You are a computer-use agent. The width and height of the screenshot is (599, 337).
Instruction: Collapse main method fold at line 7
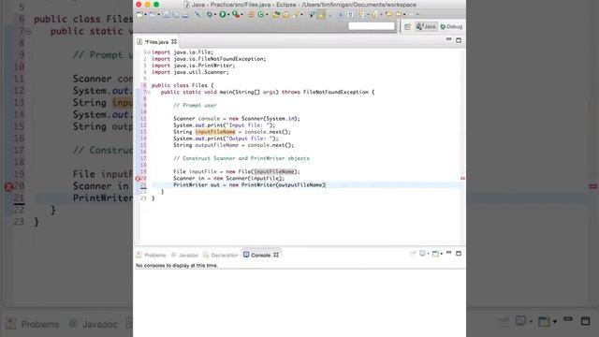coord(149,92)
